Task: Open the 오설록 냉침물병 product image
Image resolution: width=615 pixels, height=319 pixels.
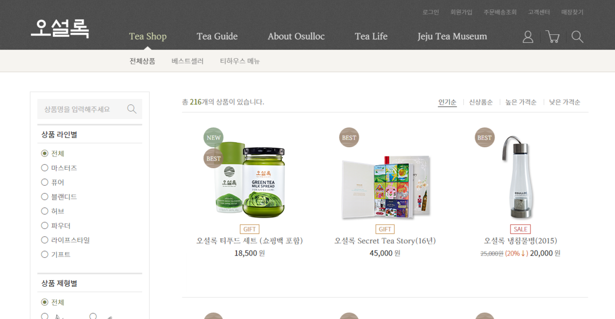Action: coord(520,176)
